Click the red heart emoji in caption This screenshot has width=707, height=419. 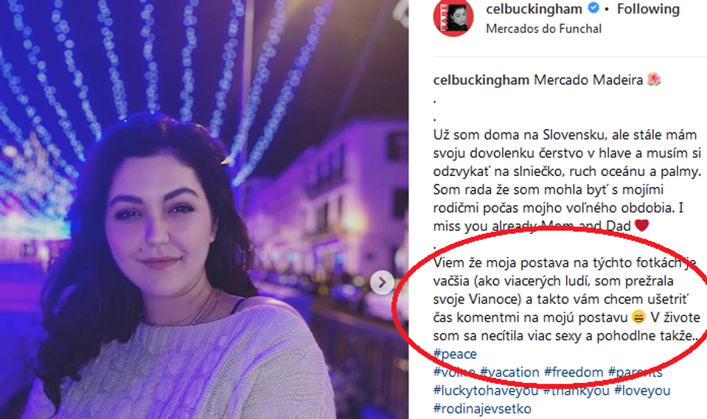pos(641,225)
